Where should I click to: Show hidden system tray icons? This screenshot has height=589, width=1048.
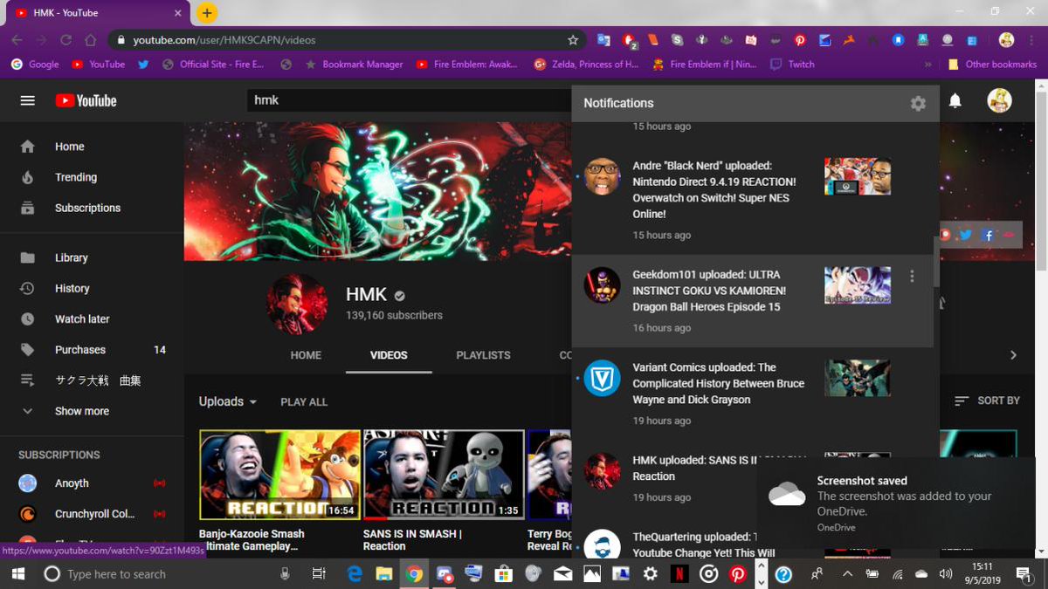[847, 574]
